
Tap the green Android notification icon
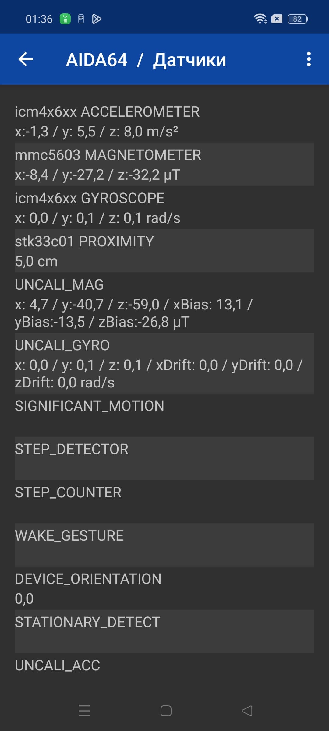coord(65,19)
